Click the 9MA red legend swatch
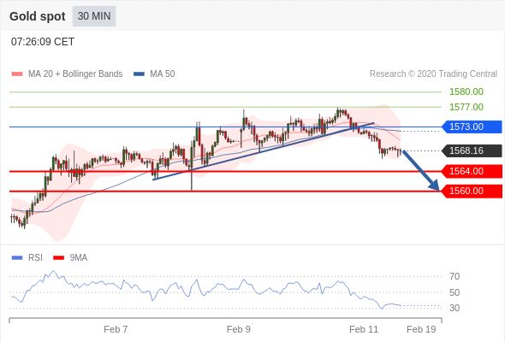The height and width of the screenshot is (342, 505). 58,257
